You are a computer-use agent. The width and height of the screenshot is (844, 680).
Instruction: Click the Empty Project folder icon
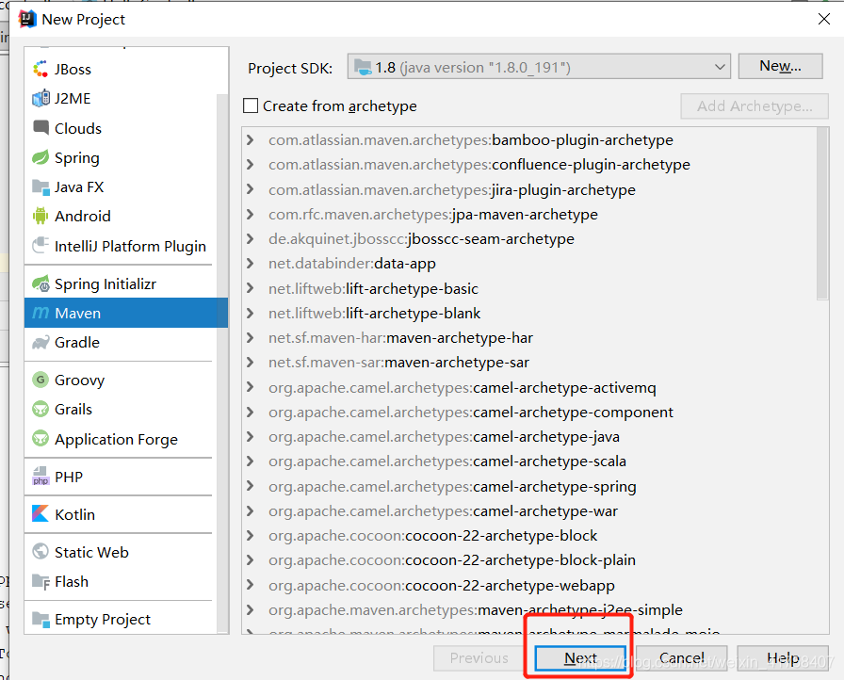[41, 619]
